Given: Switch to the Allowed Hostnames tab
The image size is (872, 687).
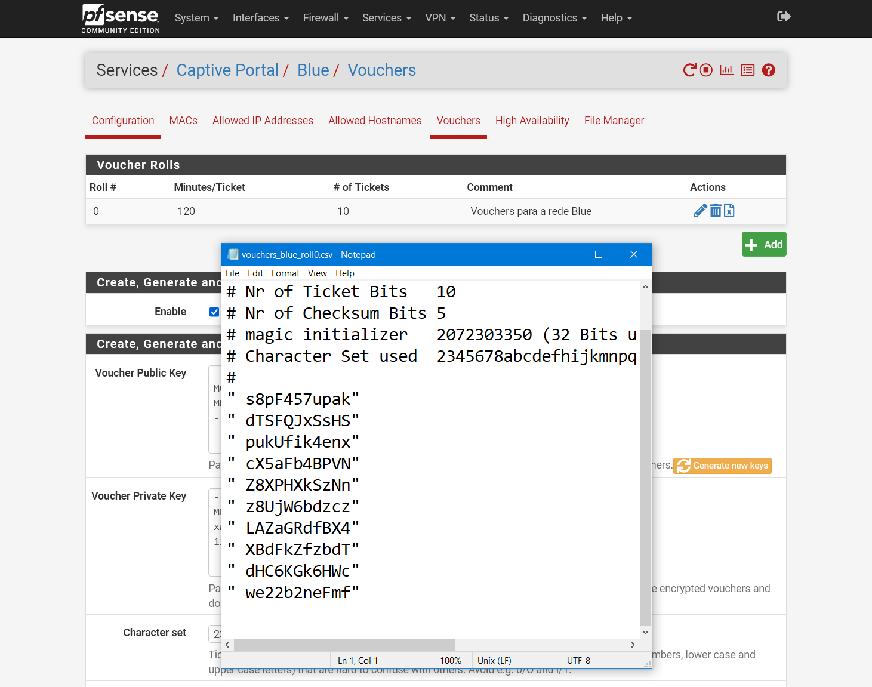Looking at the screenshot, I should tap(375, 121).
